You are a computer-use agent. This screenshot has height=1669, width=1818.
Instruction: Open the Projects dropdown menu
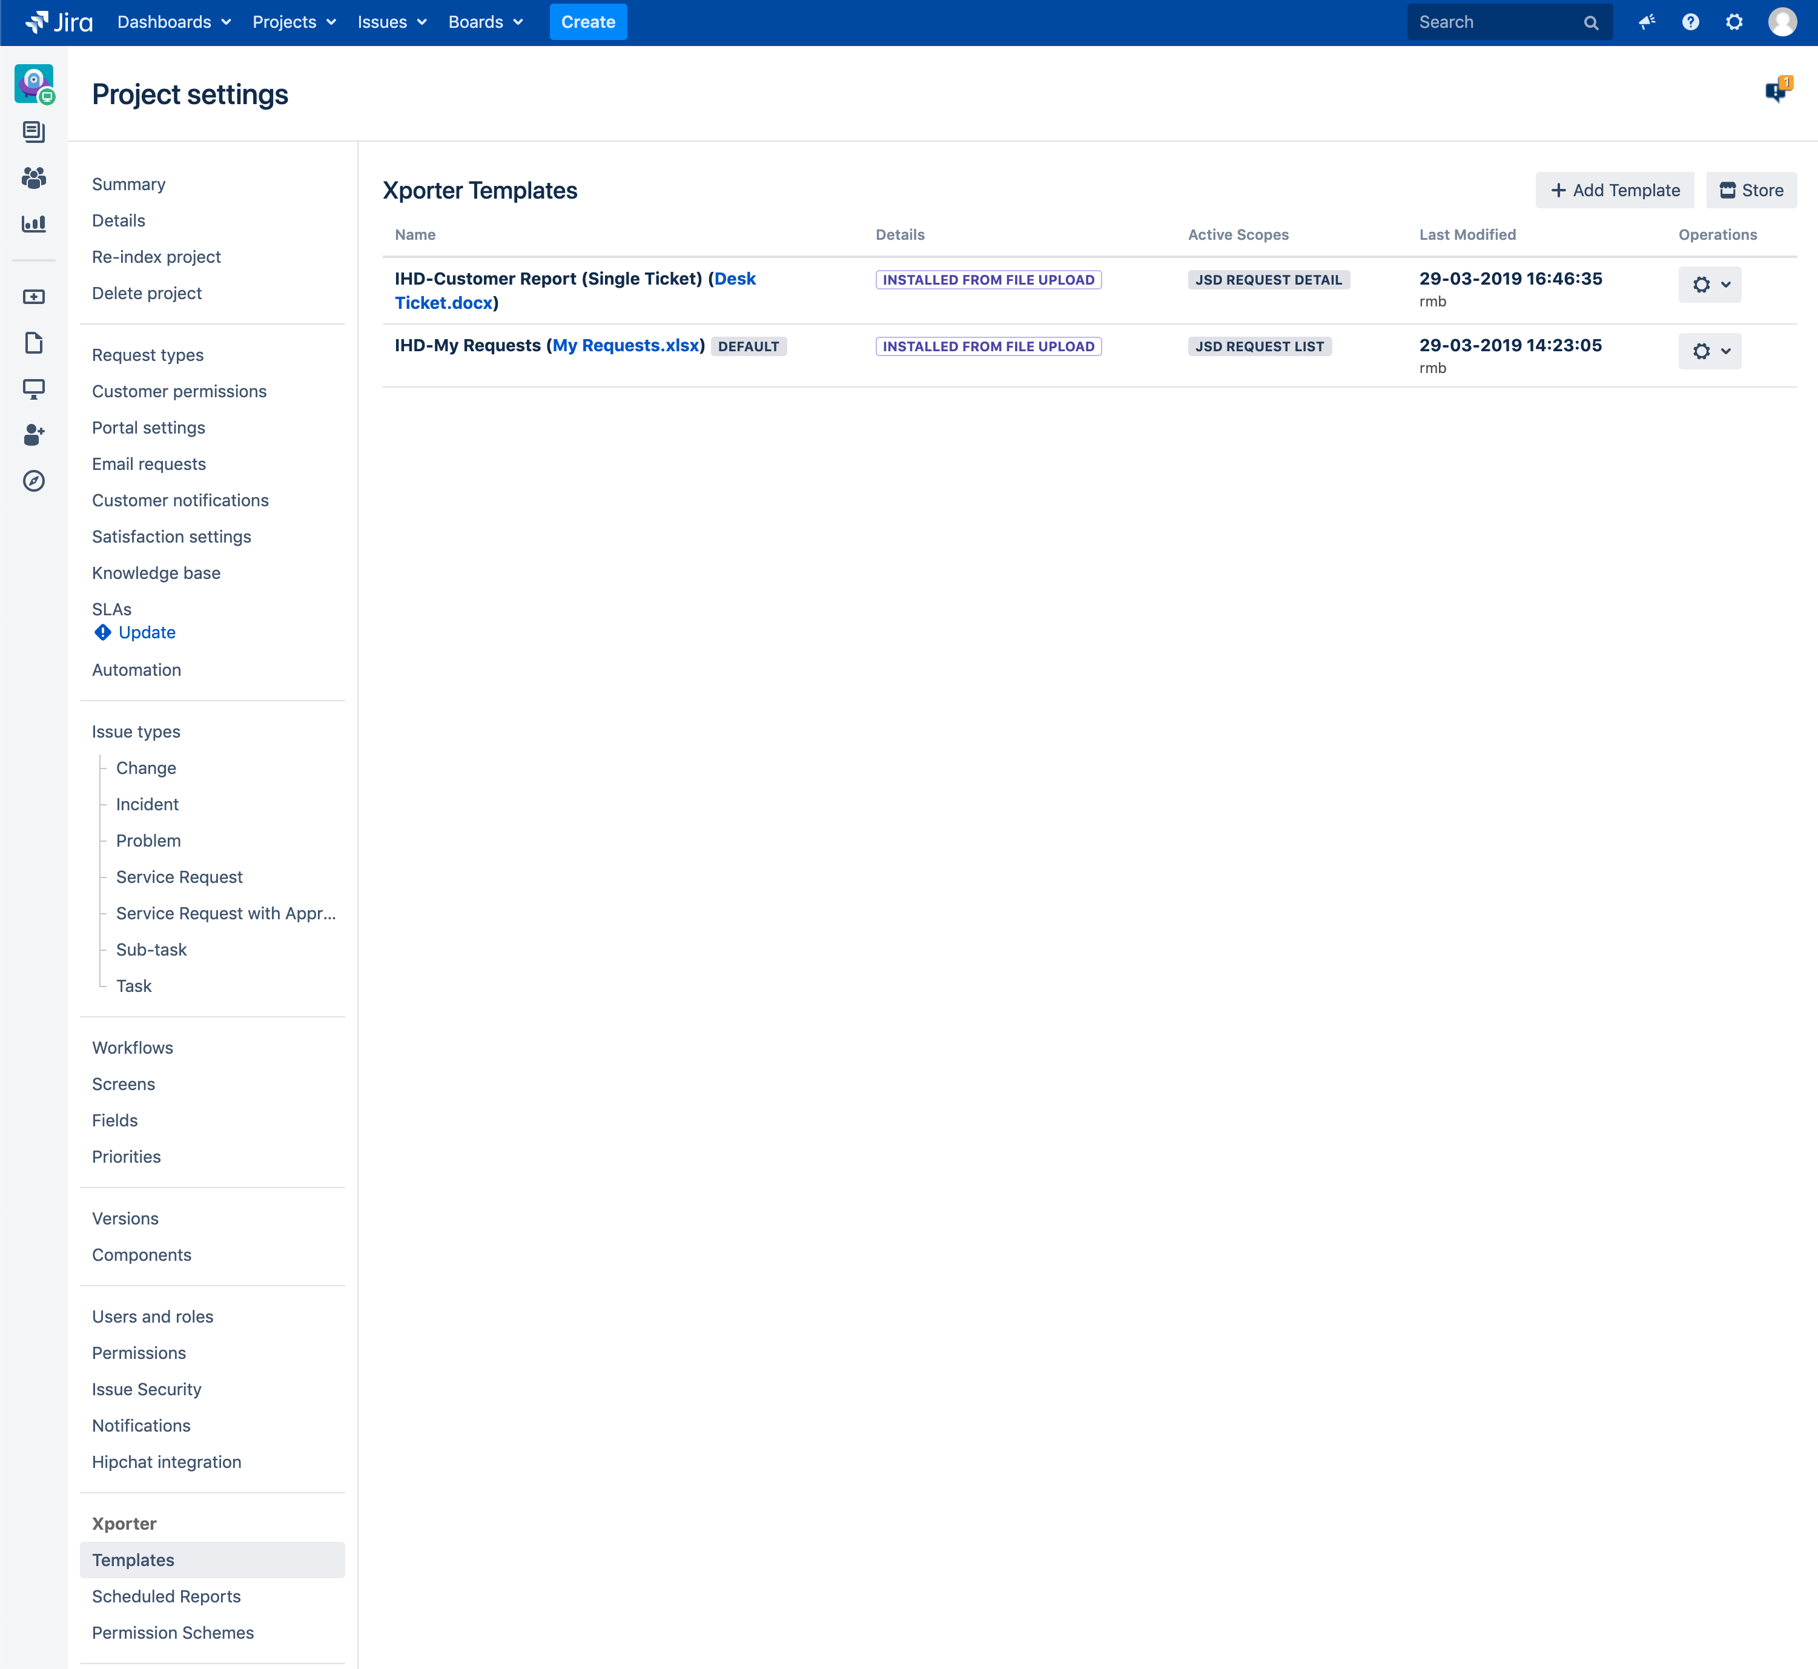[x=294, y=22]
